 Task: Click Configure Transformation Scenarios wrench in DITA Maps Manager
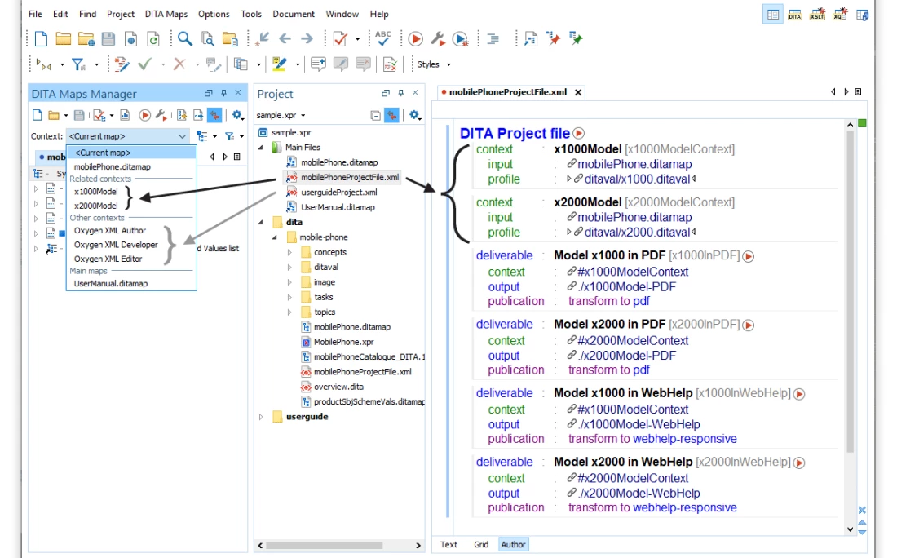(x=161, y=116)
